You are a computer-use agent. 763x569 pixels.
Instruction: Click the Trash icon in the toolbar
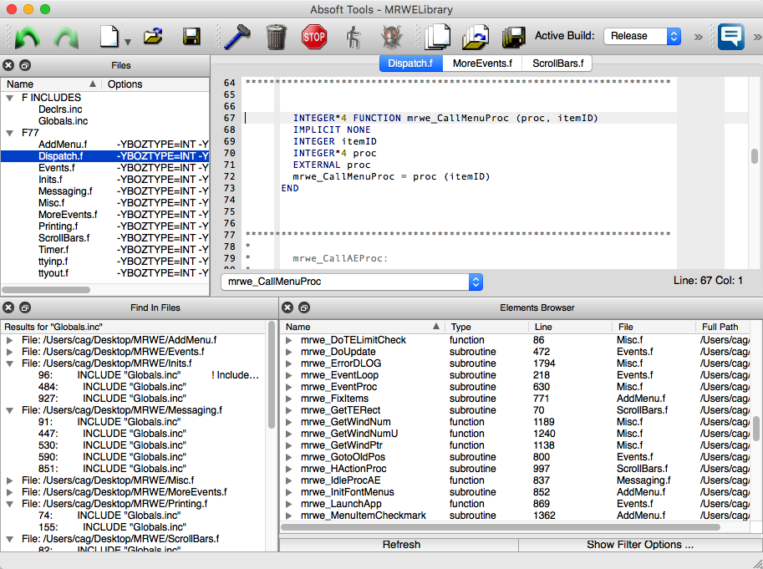[277, 36]
